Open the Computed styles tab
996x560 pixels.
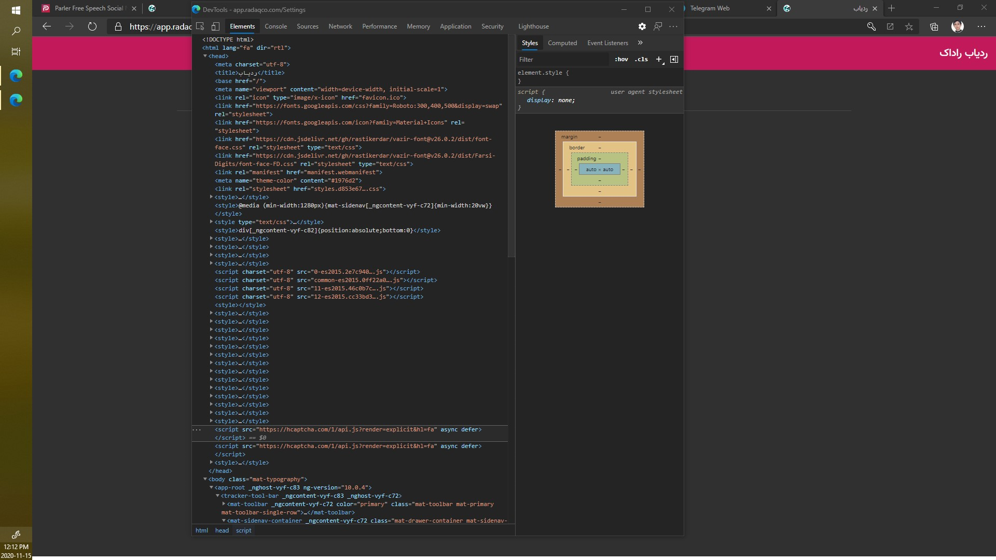pyautogui.click(x=562, y=43)
